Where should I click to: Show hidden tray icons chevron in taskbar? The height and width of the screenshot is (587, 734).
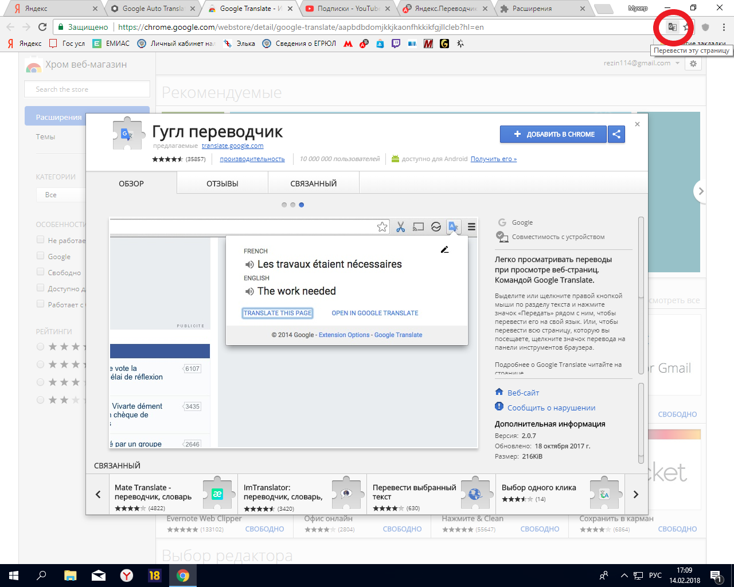(x=624, y=576)
